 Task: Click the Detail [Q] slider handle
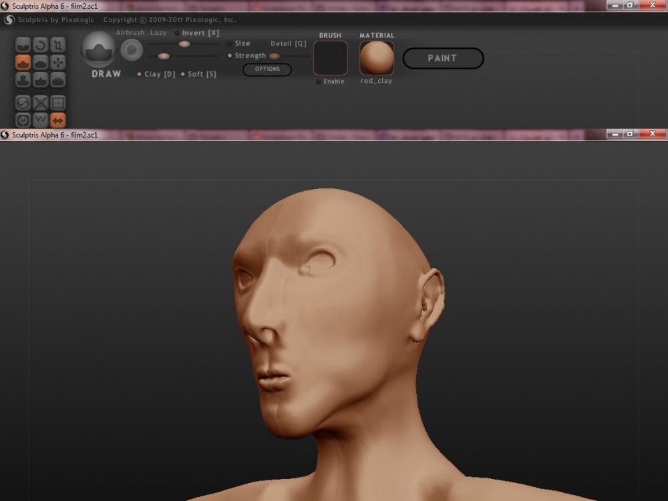(x=274, y=56)
